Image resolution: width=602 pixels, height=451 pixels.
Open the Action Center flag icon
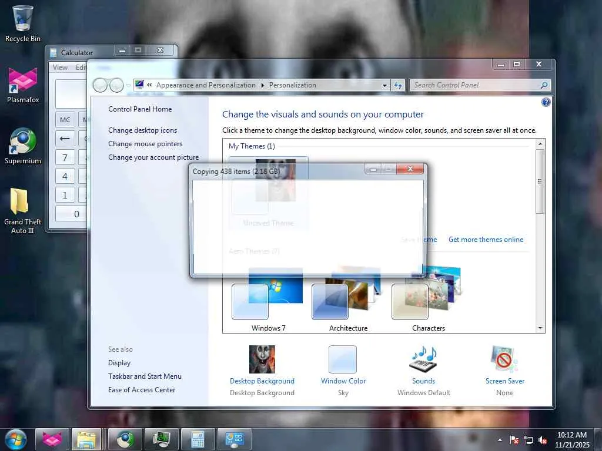(514, 440)
